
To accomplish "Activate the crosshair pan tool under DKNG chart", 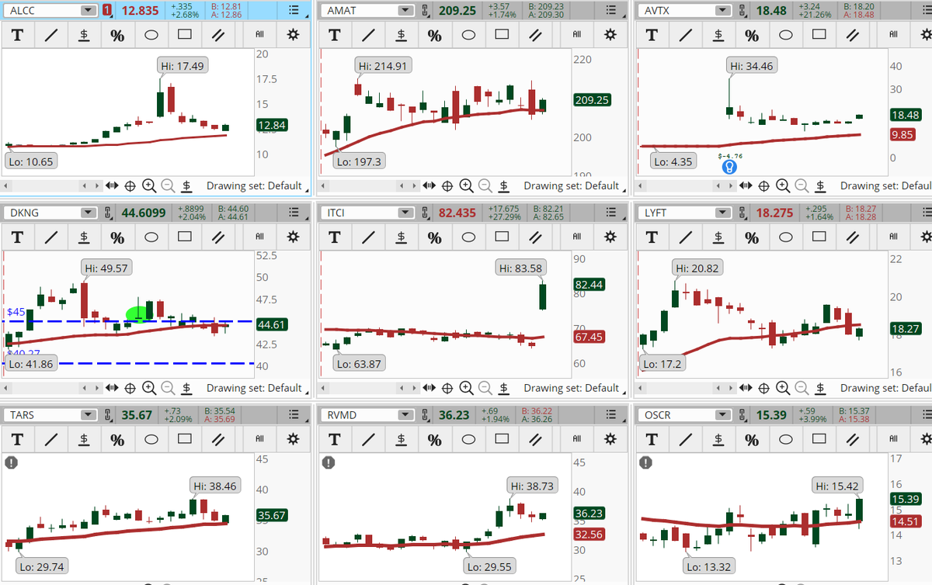I will 130,388.
